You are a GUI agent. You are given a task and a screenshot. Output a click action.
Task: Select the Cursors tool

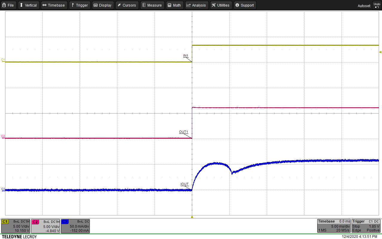[127, 5]
